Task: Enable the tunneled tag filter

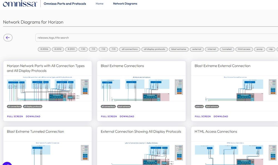Action: (227, 49)
